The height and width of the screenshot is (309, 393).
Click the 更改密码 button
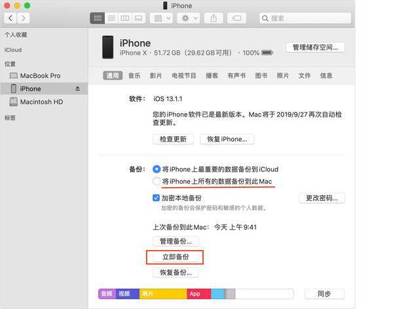(322, 198)
